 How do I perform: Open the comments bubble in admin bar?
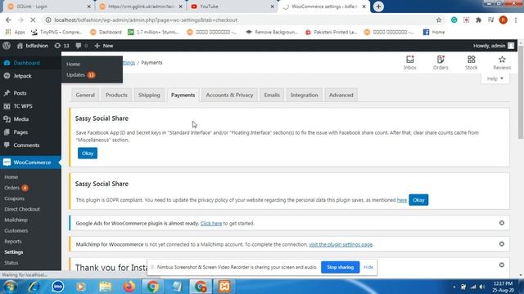[81, 46]
